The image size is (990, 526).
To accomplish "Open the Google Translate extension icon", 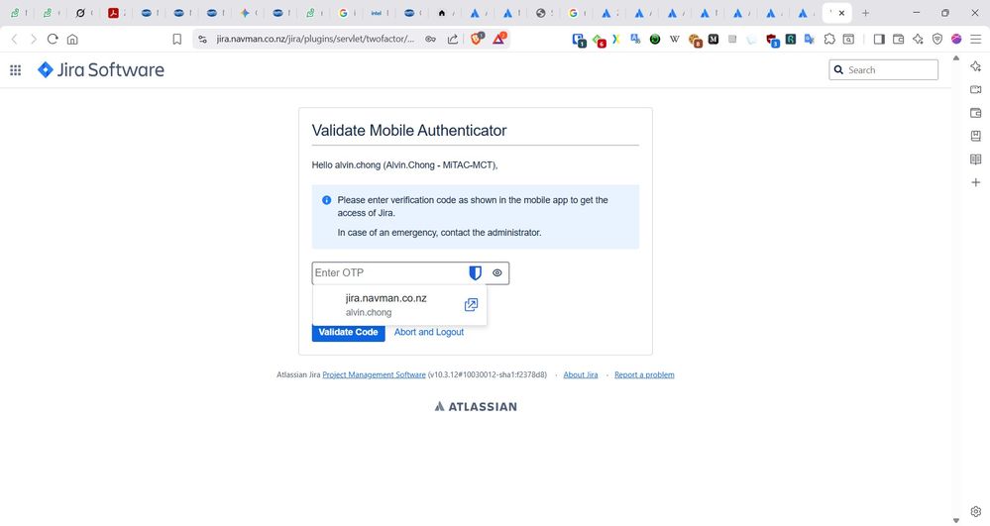I will pyautogui.click(x=810, y=40).
